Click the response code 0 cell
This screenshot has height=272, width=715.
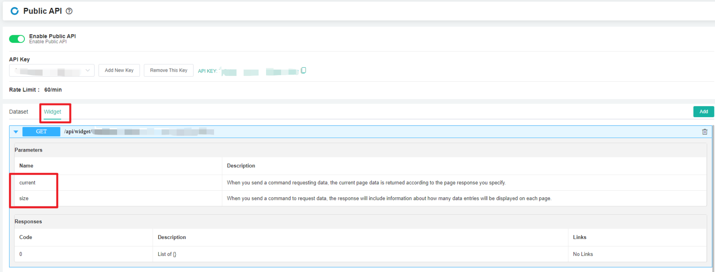[x=21, y=254]
